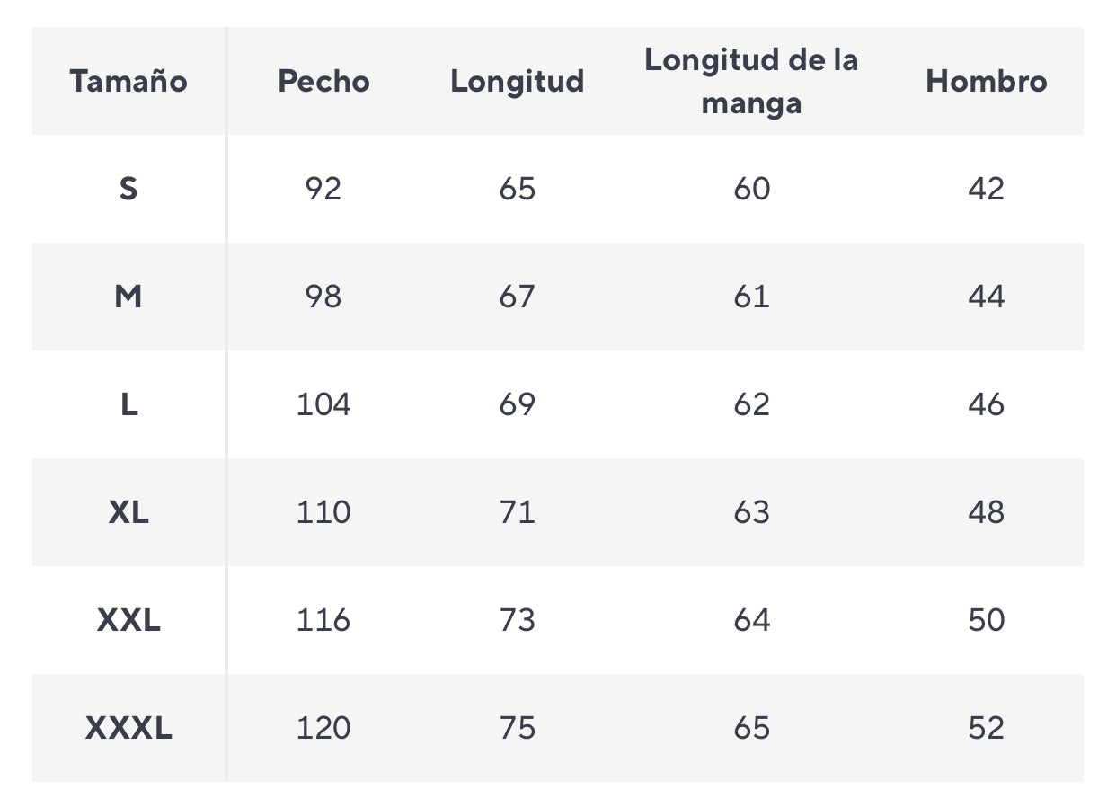
Task: Select the XXXL size row label
Action: tap(128, 728)
